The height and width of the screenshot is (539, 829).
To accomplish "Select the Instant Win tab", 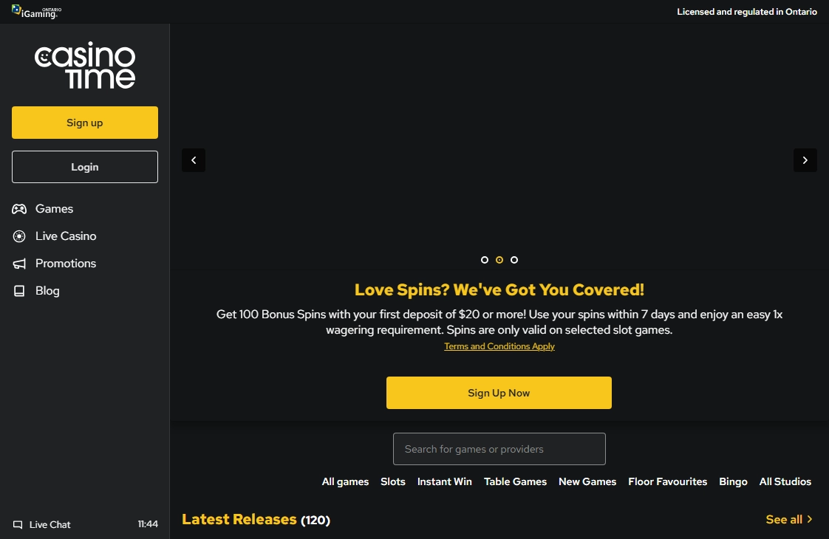I will [x=445, y=481].
